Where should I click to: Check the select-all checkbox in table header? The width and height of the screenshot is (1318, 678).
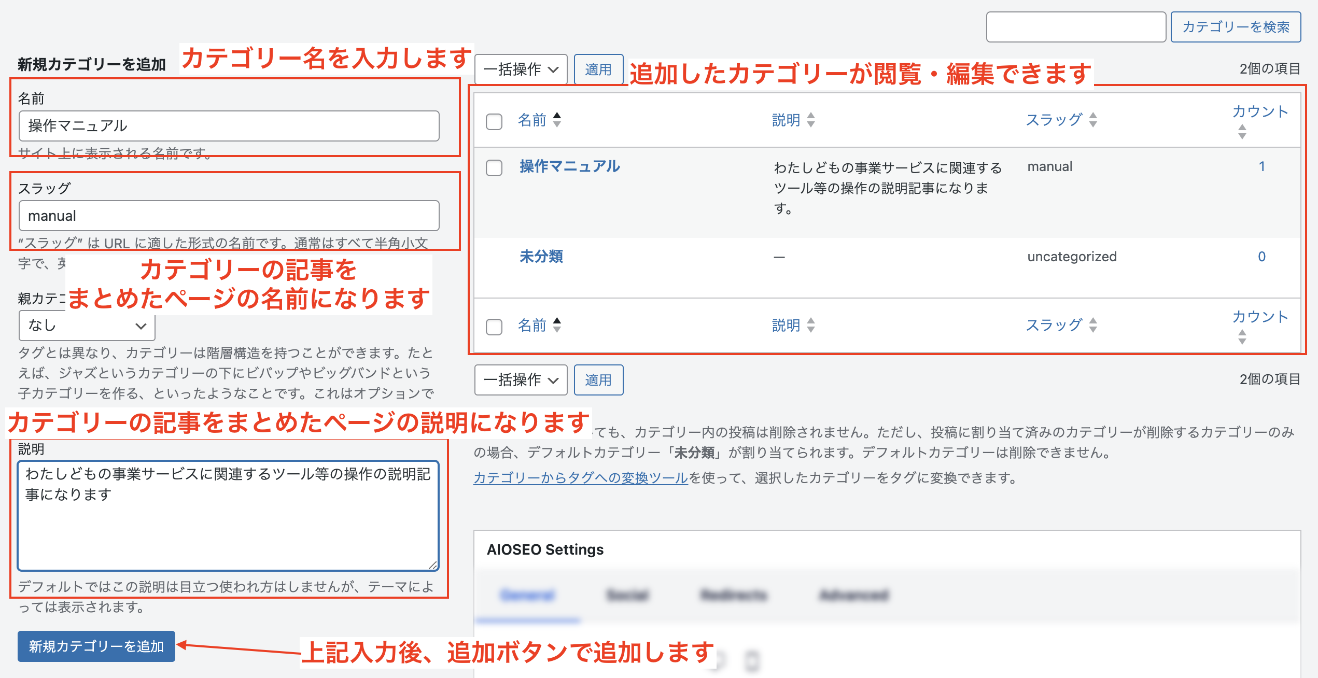[x=494, y=122]
